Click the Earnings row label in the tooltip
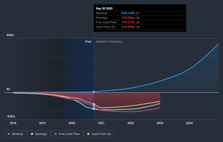The width and height of the screenshot is (223, 142). (102, 18)
